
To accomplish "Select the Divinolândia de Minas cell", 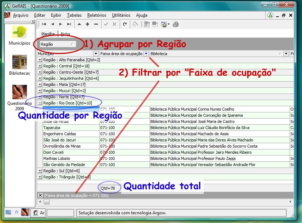I will click(x=71, y=146).
